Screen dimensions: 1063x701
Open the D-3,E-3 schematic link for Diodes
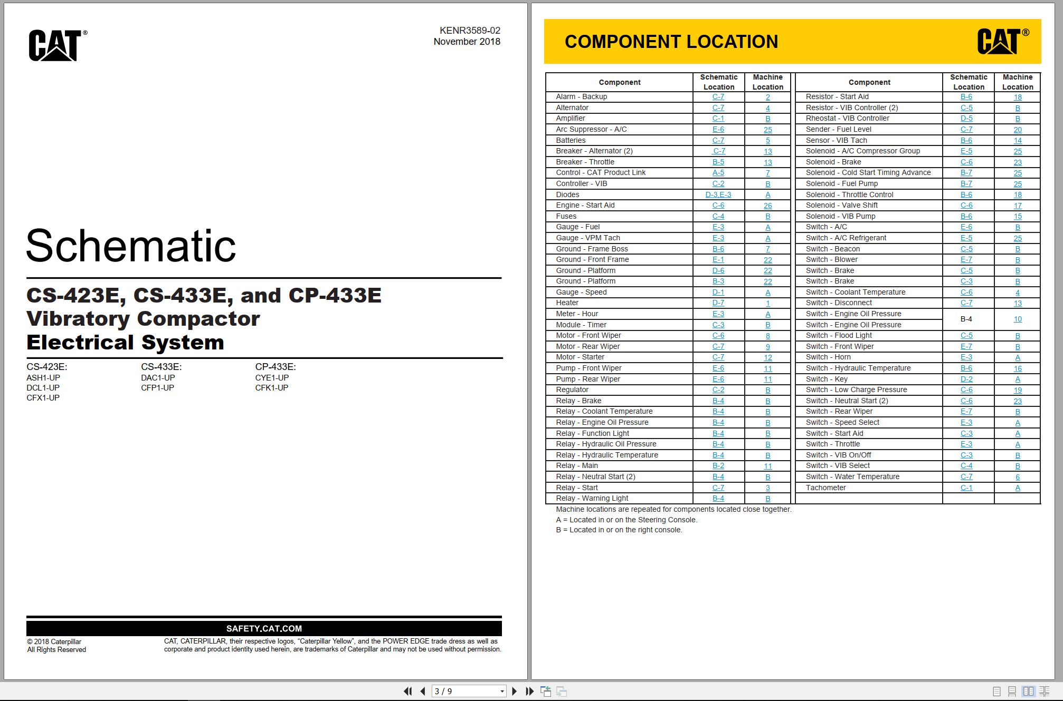pyautogui.click(x=718, y=194)
